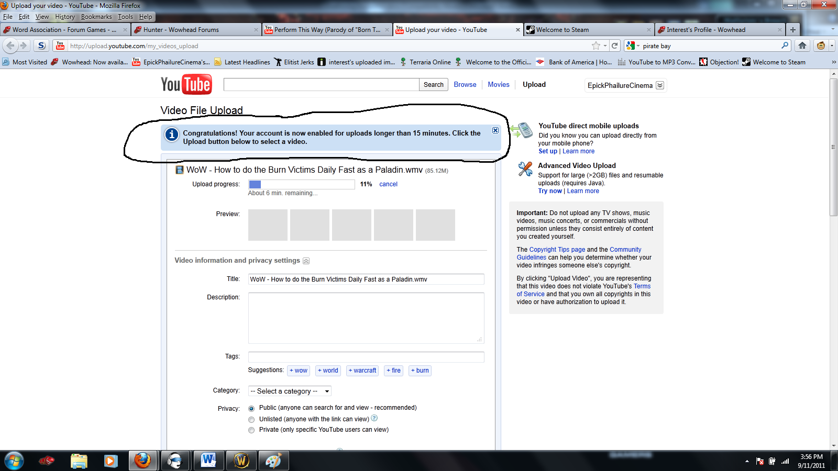Click the browser back arrow

click(x=10, y=46)
